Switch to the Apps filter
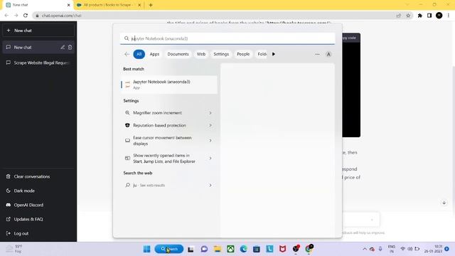Screen dimensions: 455x256 [x=154, y=54]
